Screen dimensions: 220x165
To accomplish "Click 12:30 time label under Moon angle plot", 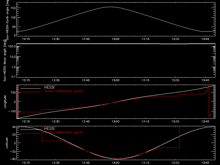I will pyautogui.click(x=56, y=80).
